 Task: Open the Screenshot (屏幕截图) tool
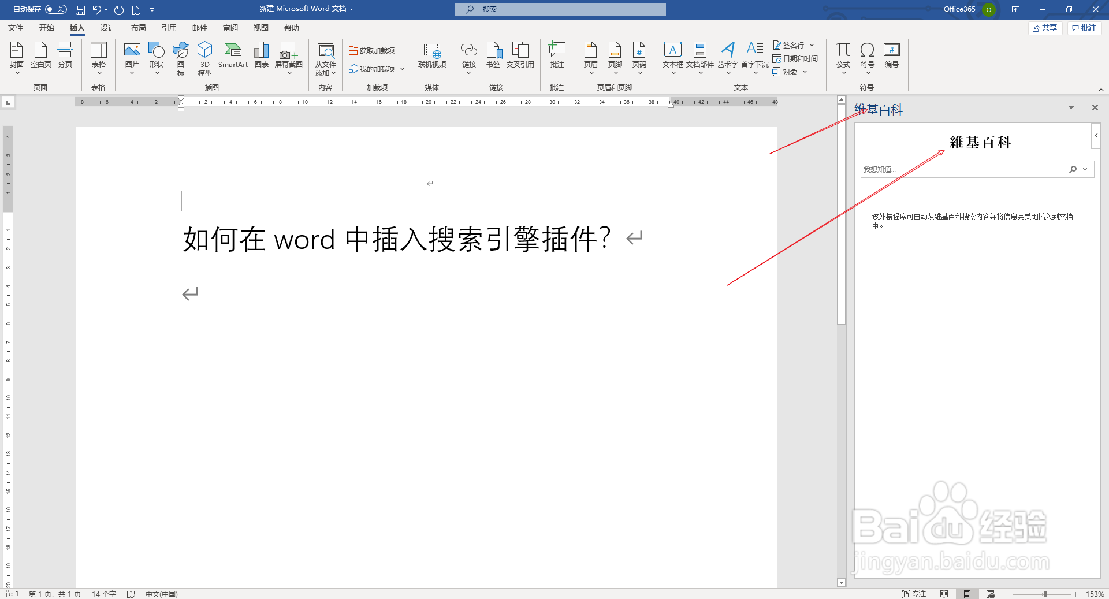289,58
